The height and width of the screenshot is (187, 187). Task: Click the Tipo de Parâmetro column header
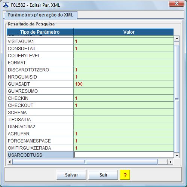[x=40, y=32]
